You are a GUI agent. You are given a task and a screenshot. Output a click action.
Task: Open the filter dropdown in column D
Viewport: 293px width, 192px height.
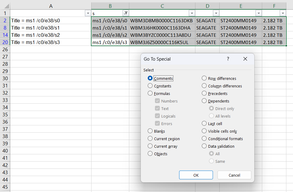point(216,13)
